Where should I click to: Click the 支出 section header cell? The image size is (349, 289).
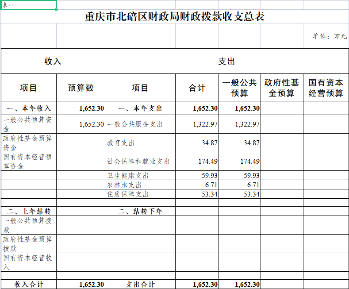click(227, 61)
